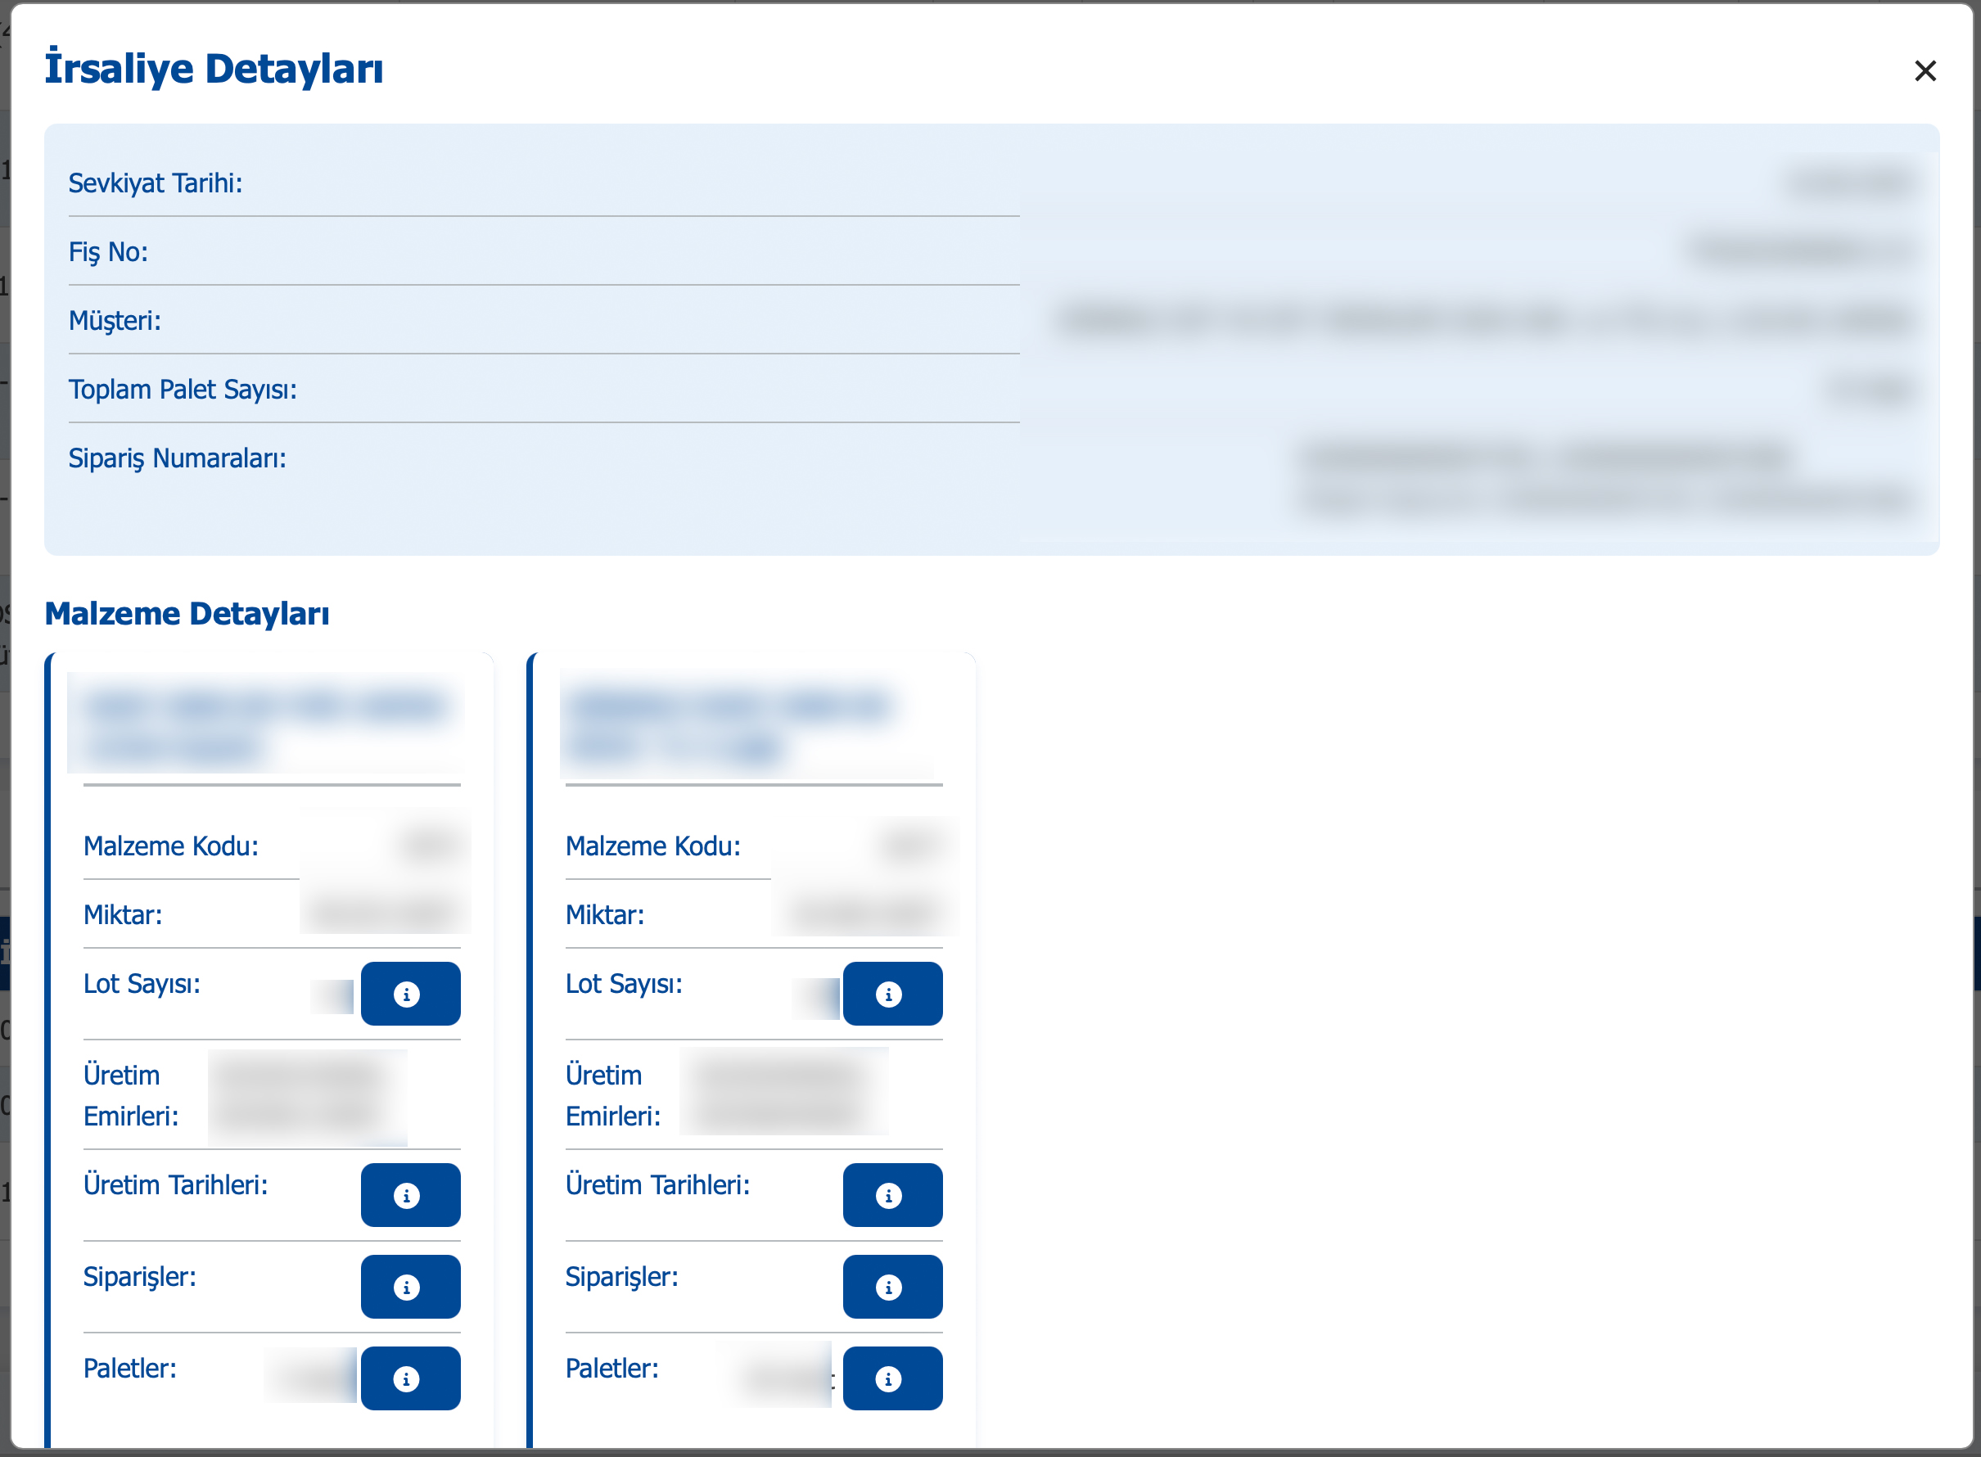1981x1457 pixels.
Task: Open Lot Sayısı info in second material card
Action: pos(891,994)
